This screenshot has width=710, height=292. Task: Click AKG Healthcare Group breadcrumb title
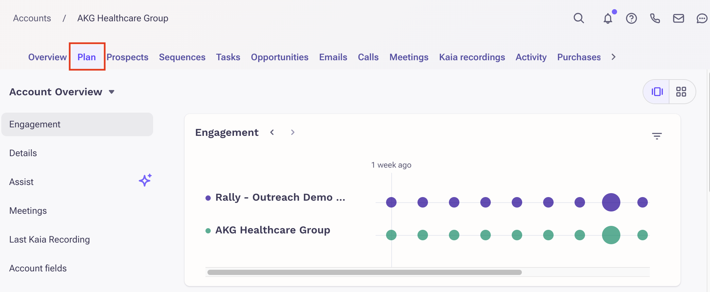click(123, 18)
